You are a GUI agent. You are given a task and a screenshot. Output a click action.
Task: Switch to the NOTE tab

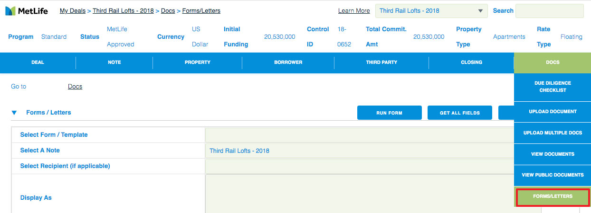coord(114,62)
